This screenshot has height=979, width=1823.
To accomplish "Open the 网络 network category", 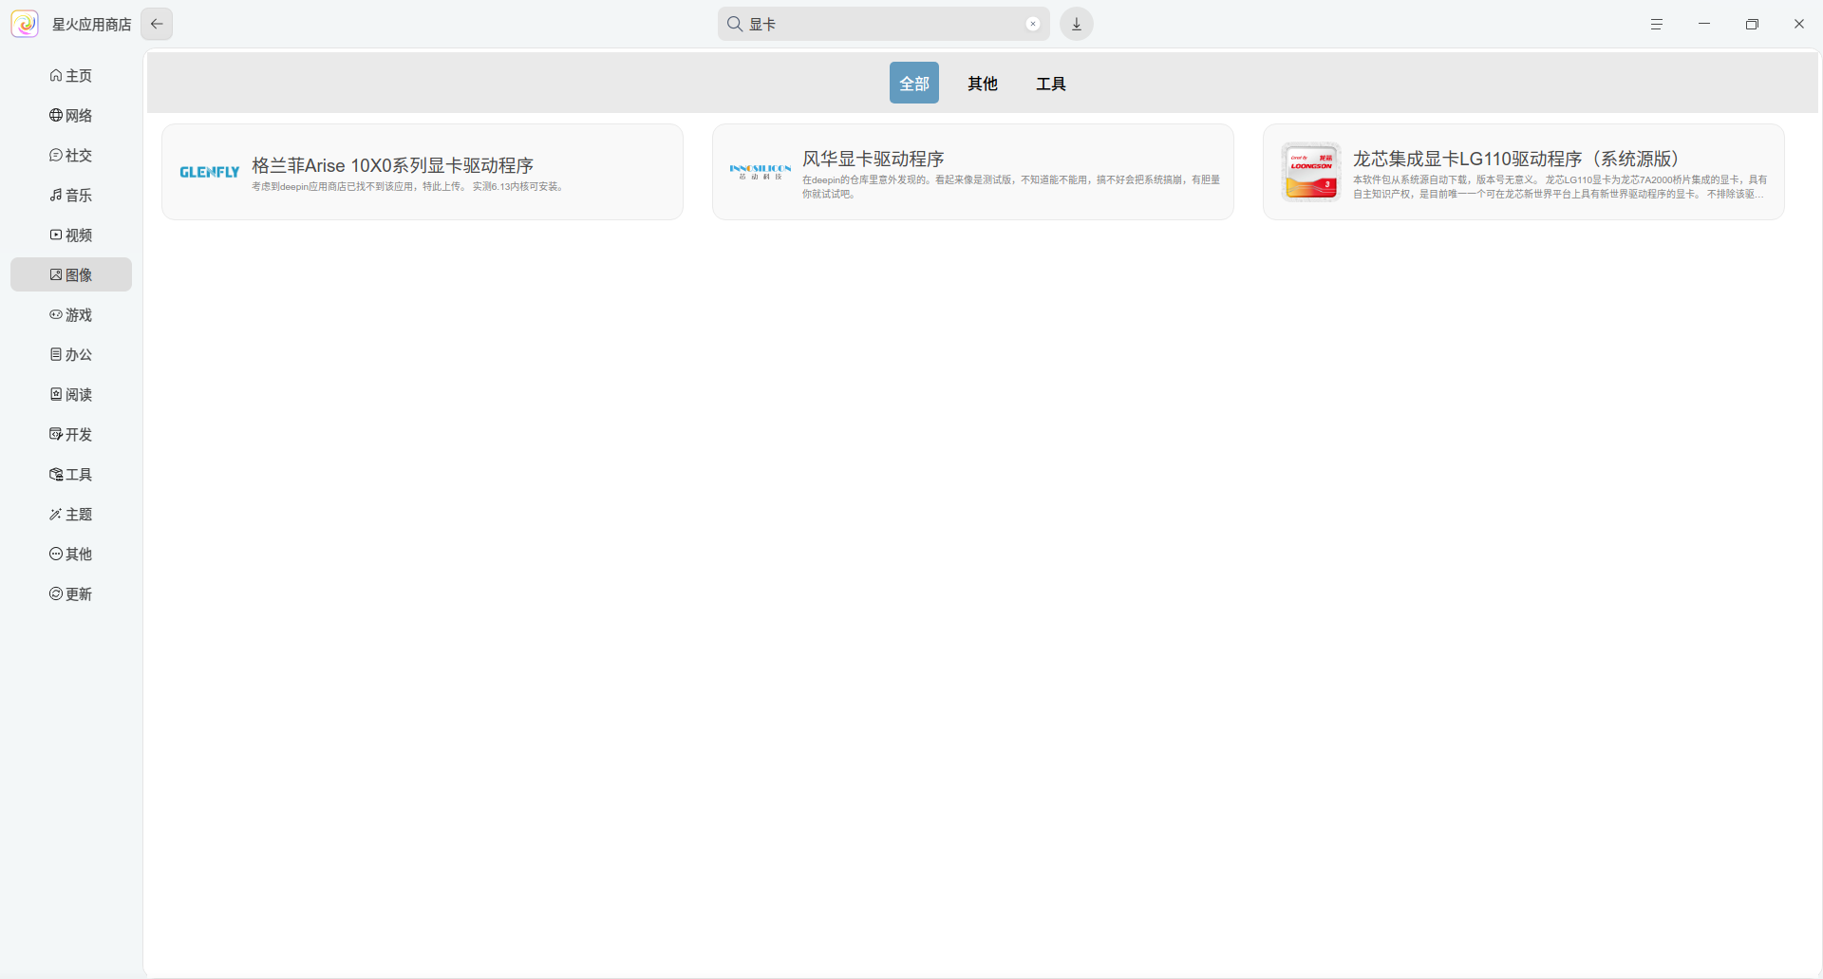I will click(71, 116).
